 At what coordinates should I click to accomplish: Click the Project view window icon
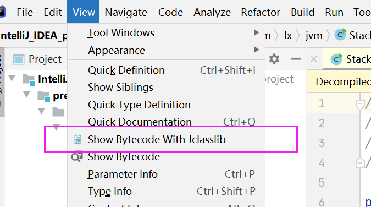pyautogui.click(x=19, y=59)
